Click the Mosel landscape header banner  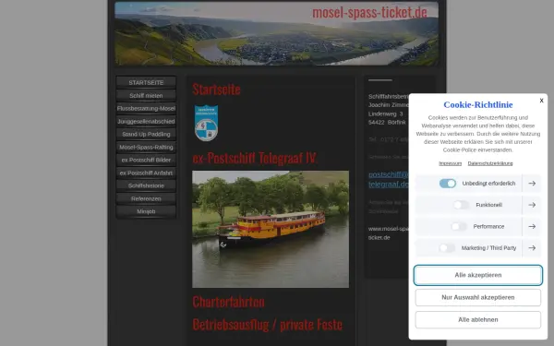[276, 33]
